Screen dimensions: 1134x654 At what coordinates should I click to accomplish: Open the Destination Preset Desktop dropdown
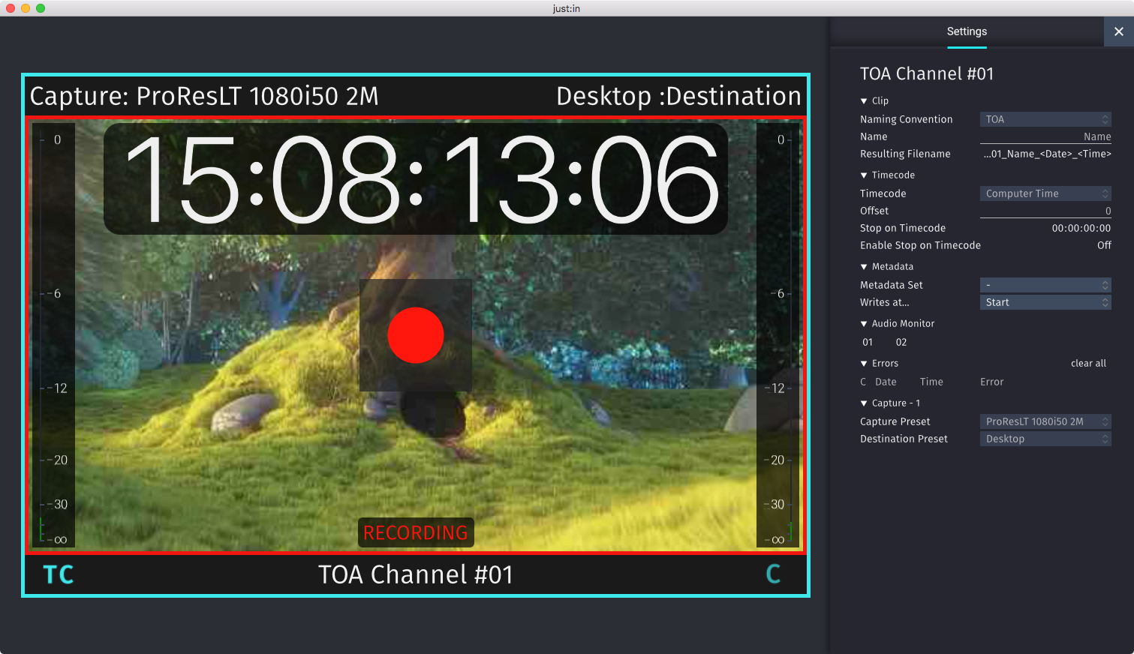(x=1045, y=439)
